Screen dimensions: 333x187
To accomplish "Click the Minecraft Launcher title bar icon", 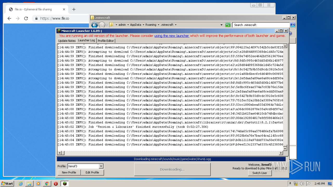I will (x=59, y=31).
